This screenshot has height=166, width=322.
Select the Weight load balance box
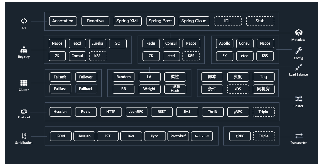(x=149, y=89)
